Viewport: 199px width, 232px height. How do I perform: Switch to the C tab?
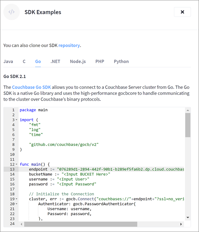[x=24, y=61]
